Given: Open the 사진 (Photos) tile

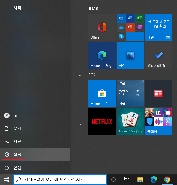Looking at the screenshot, I should tap(130, 55).
